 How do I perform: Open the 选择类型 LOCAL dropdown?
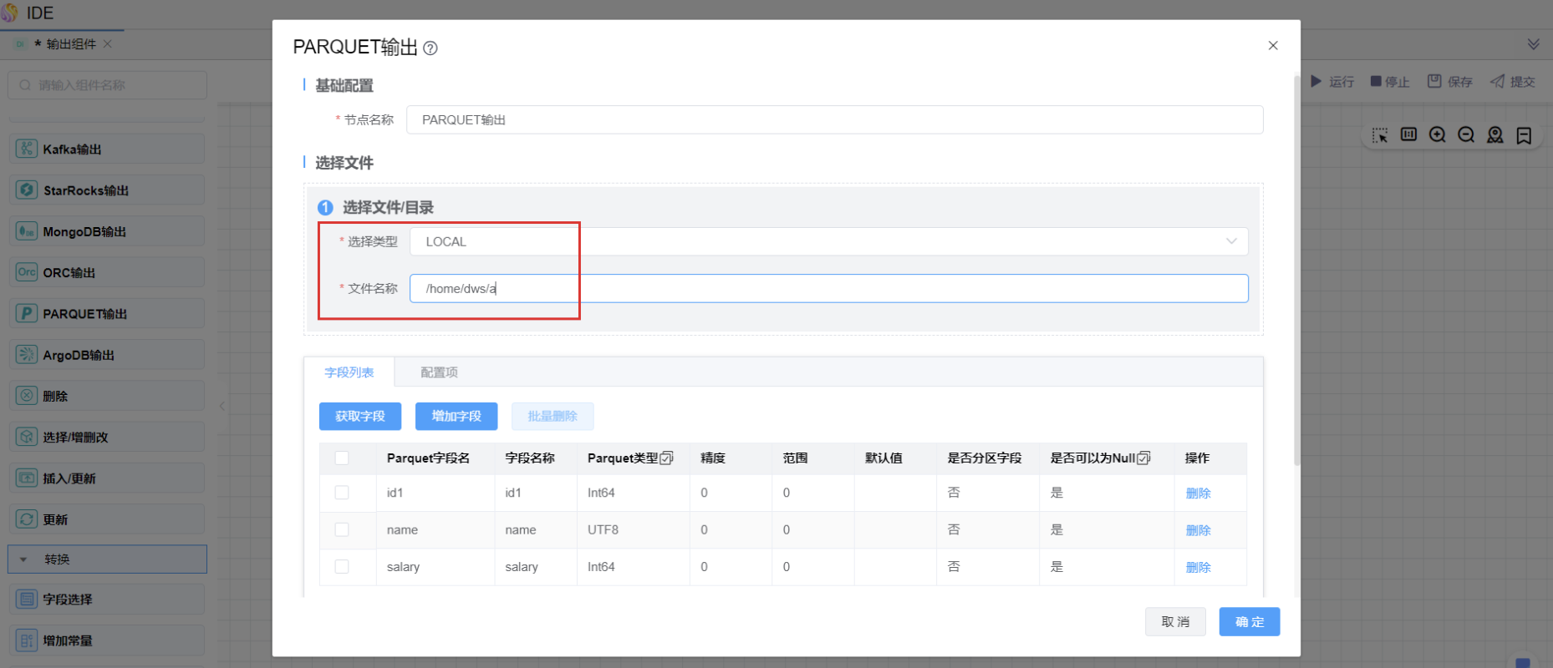tap(827, 241)
